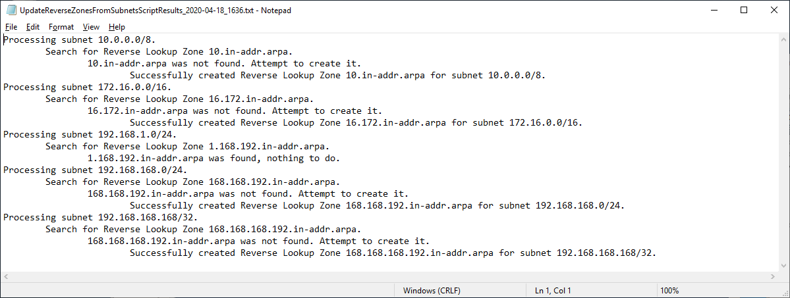
Task: Click the line "1.168.192.in-addr.arpa was found, nothing to do."
Action: (213, 158)
